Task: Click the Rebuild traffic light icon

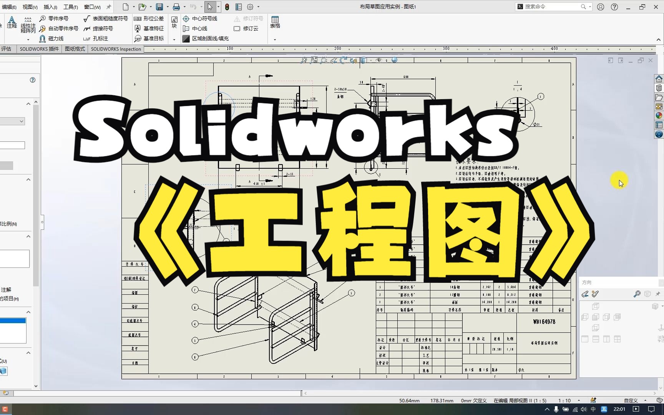Action: pyautogui.click(x=227, y=7)
